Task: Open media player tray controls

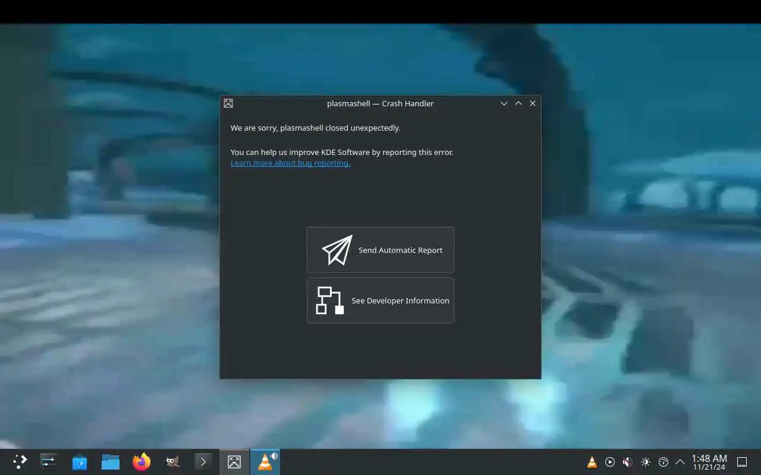Action: click(610, 462)
